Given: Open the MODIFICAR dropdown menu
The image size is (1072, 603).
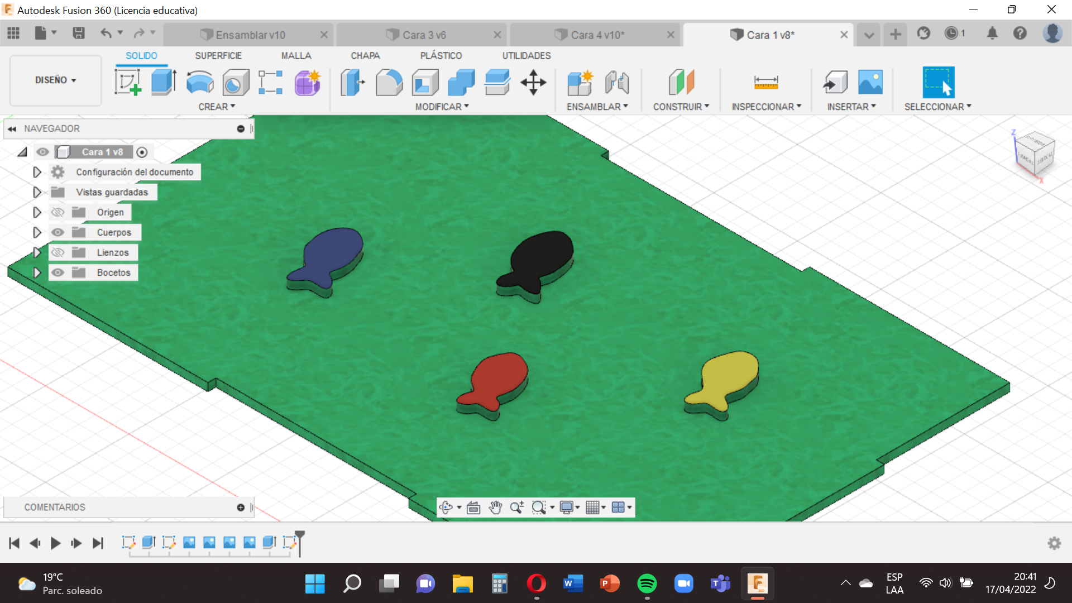Looking at the screenshot, I should tap(442, 107).
